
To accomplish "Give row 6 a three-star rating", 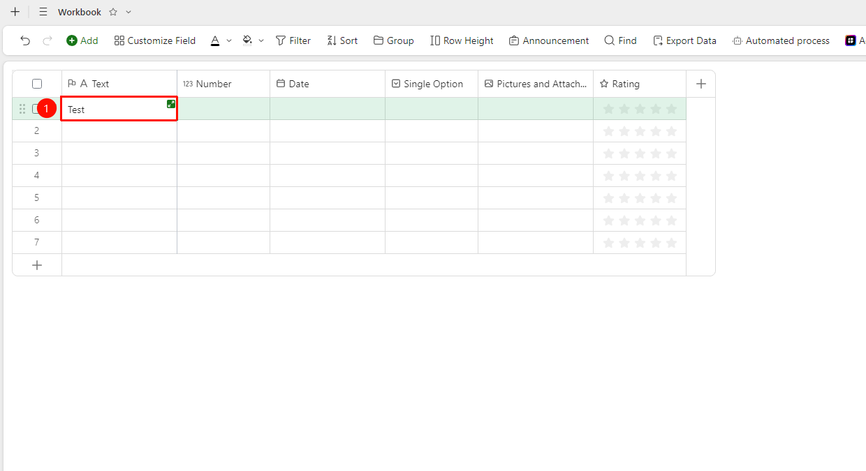I will tap(640, 220).
